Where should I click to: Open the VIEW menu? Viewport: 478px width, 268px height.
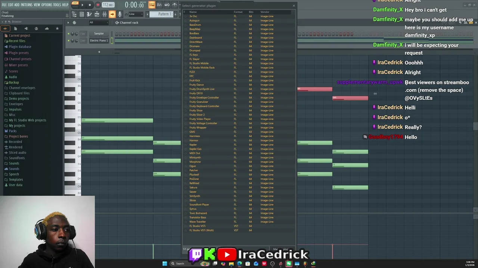coord(37,5)
